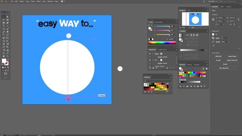Select the Zoom tool
242x136 pixels.
(x=8, y=56)
